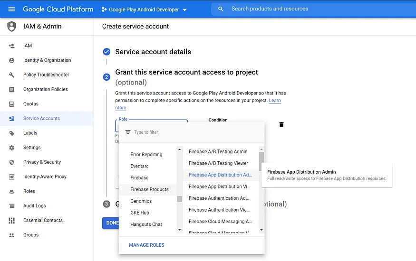Open the Google Play Android Developer project selector
Viewport: 416px width, 261px height.
pos(145,9)
